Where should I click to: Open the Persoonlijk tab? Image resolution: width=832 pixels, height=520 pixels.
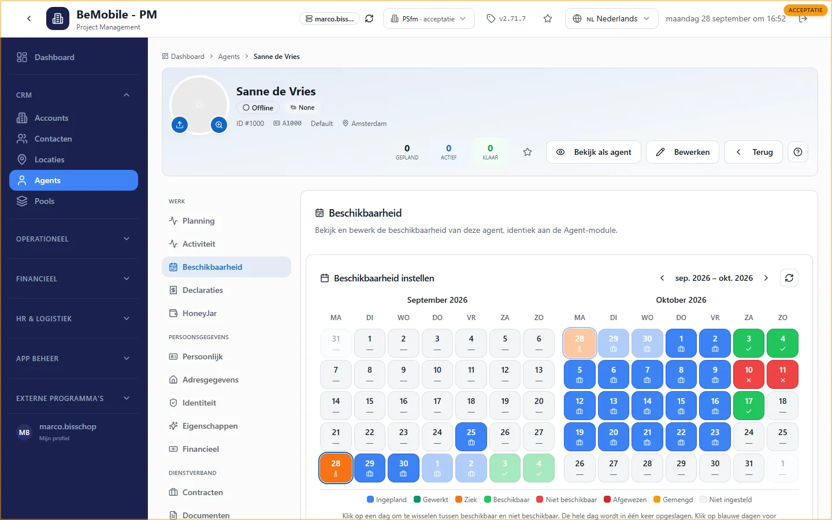click(x=226, y=356)
